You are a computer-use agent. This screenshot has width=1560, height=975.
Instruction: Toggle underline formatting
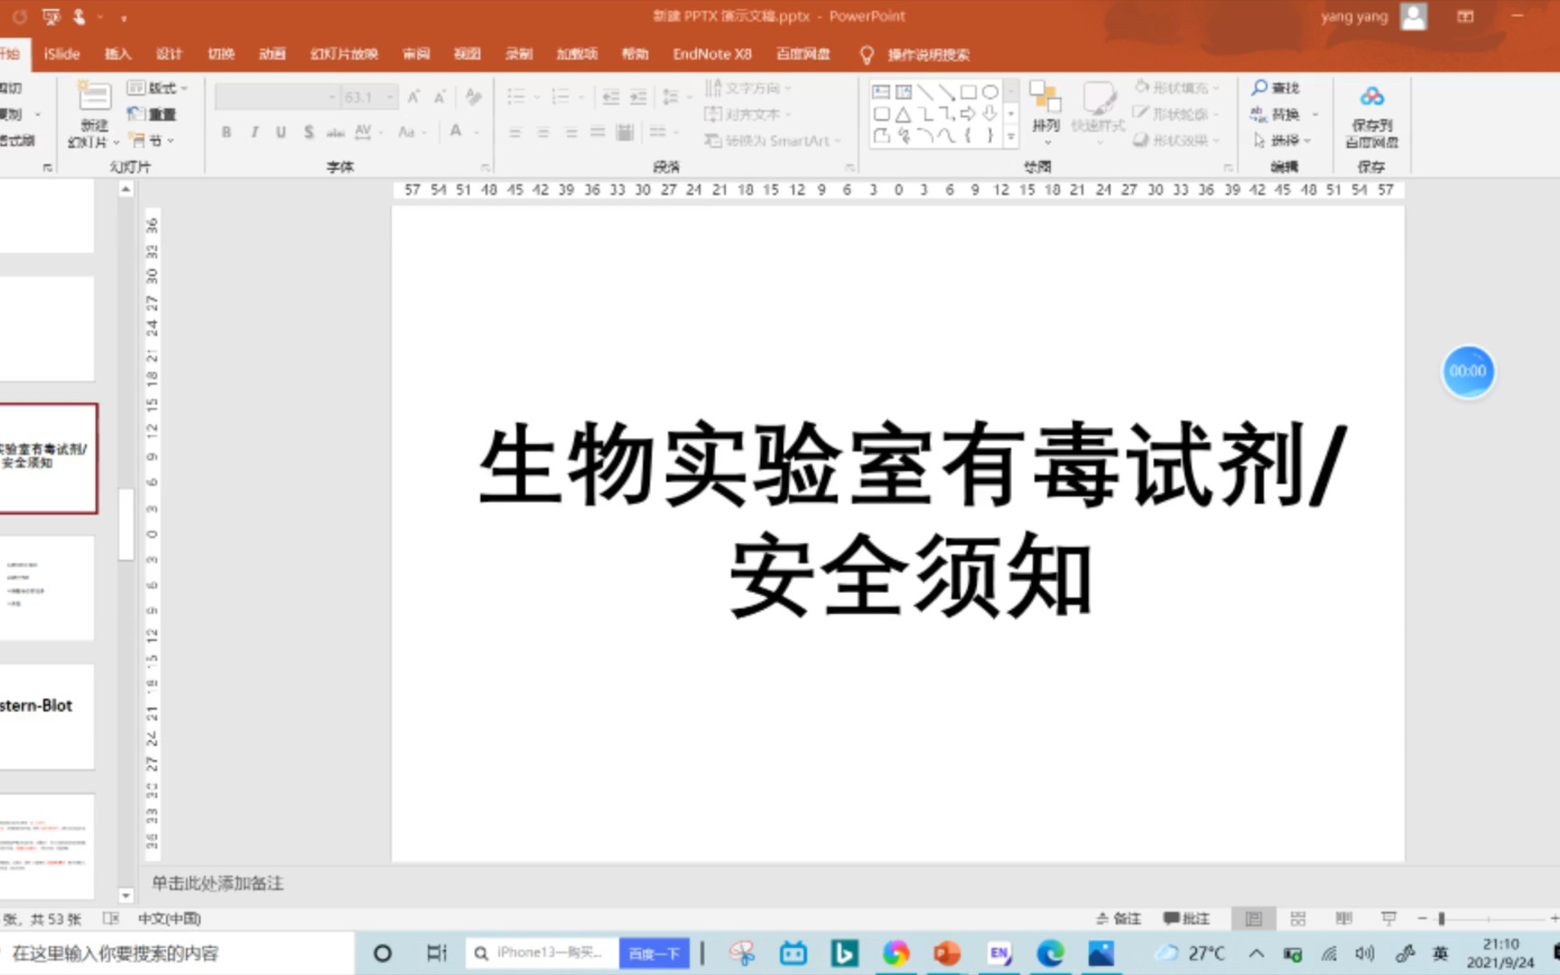coord(281,132)
